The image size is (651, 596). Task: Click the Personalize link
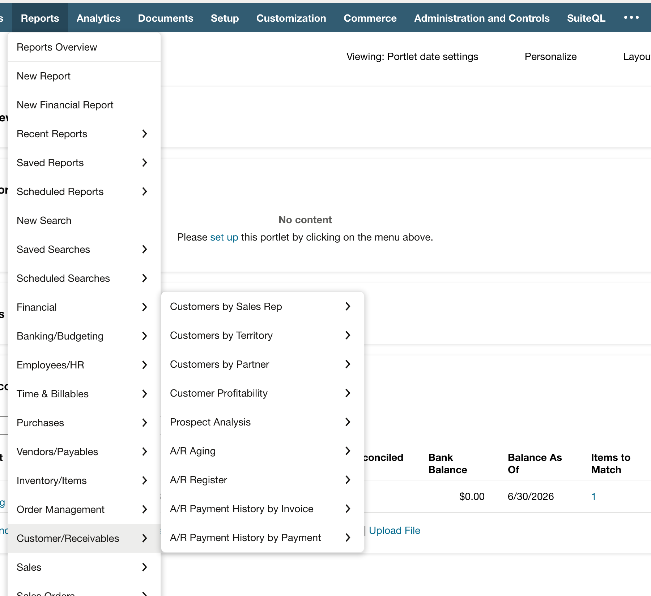[550, 56]
